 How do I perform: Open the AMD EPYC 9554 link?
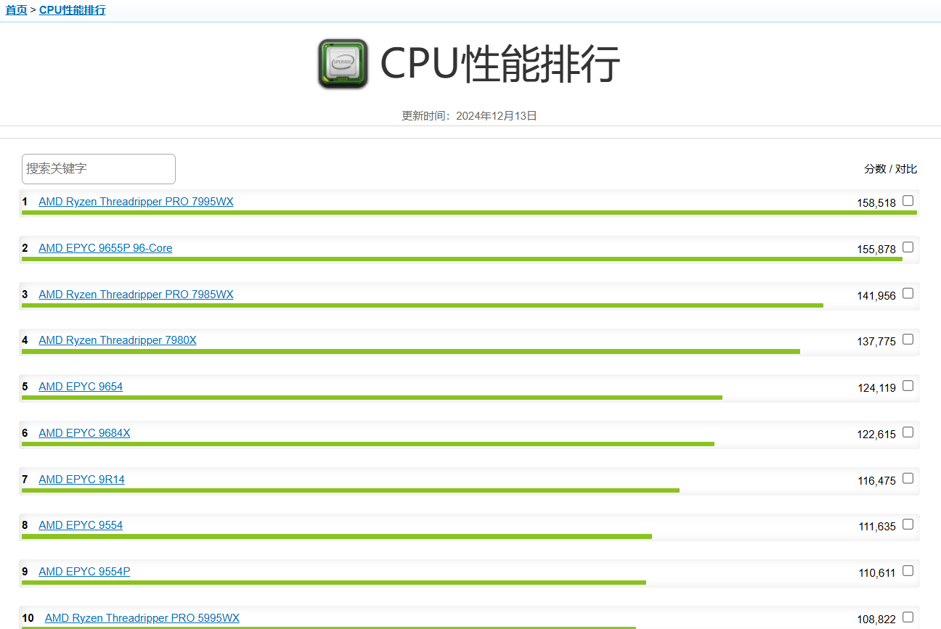tap(81, 525)
